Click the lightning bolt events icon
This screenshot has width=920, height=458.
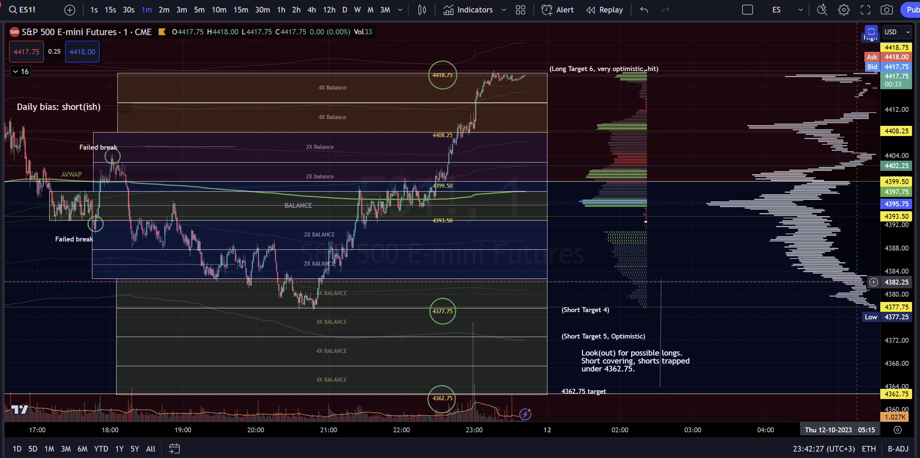tap(525, 415)
